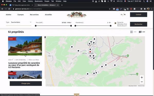Screen dimensions: 154x96
Task: Select the map marker nearest to Ollon
Action: pyautogui.click(x=72, y=47)
